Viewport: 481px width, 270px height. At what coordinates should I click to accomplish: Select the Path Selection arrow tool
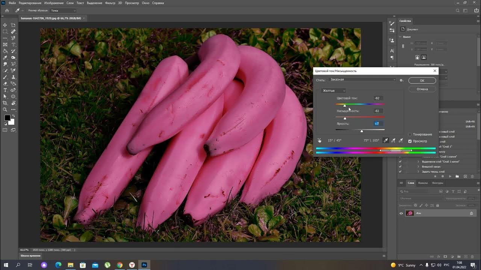coord(5,96)
